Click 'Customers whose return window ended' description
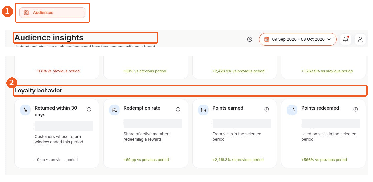Image resolution: width=373 pixels, height=182 pixels. click(x=59, y=139)
